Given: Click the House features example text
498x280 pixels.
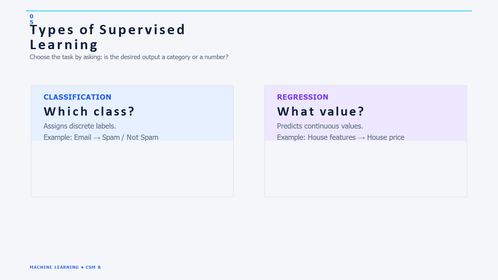Looking at the screenshot, I should tap(341, 138).
